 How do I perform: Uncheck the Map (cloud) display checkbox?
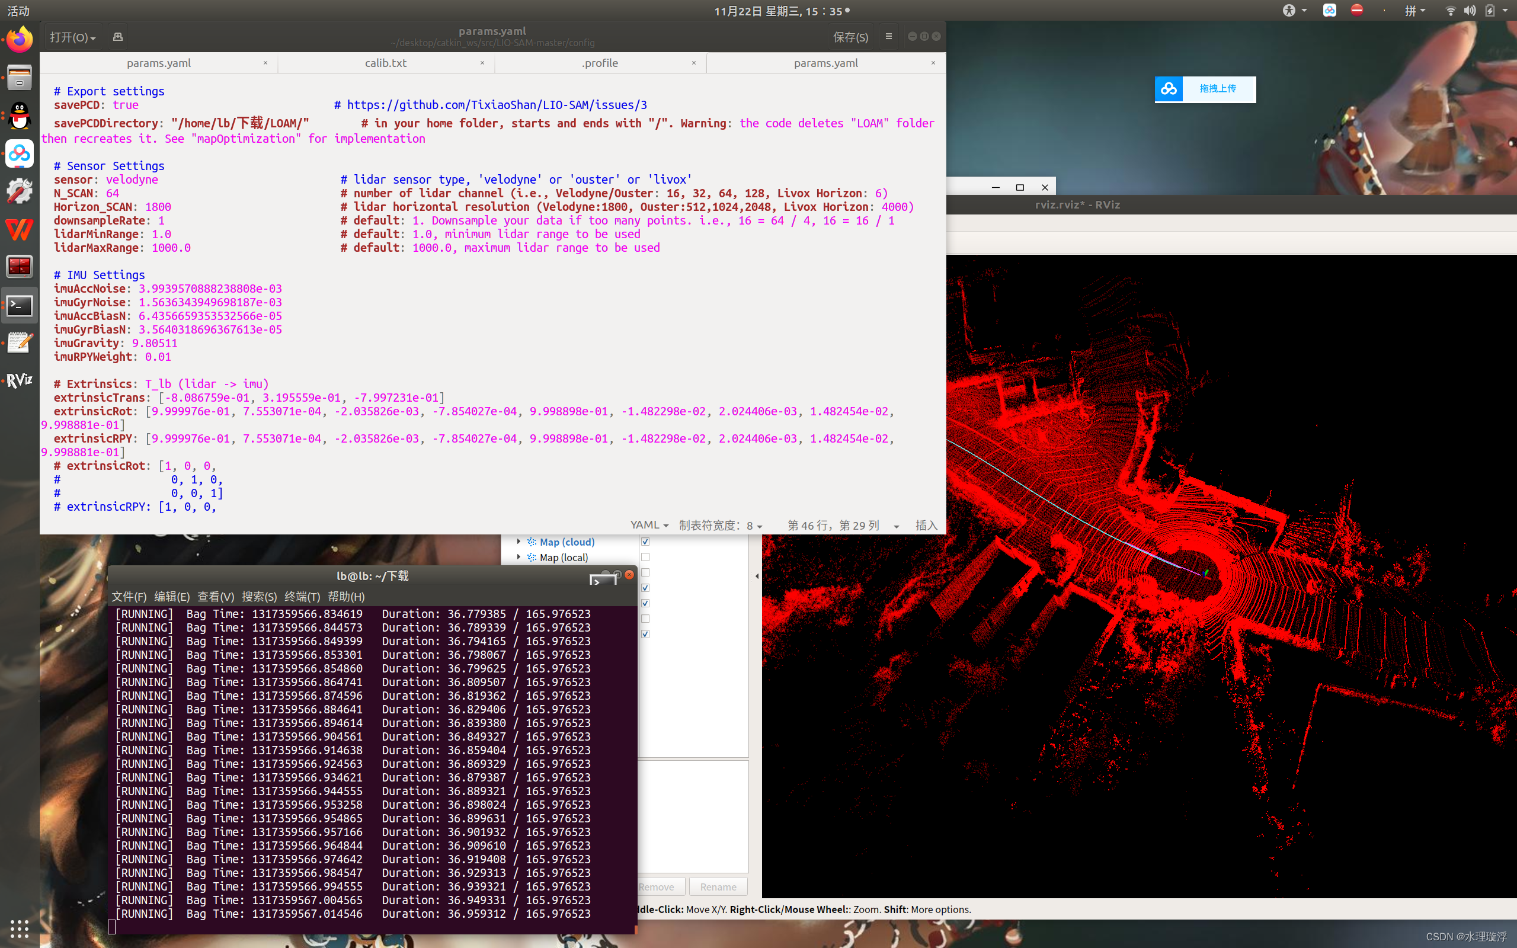[x=645, y=542]
